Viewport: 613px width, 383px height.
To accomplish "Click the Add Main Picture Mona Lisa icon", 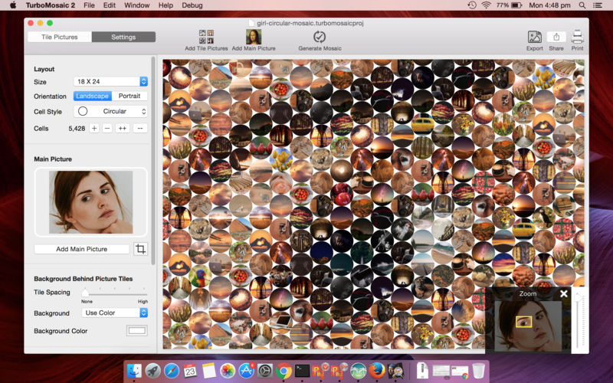I will 254,37.
